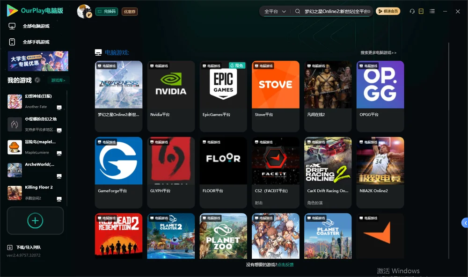Open the EpicGames平台 card
468x277 pixels.
pyautogui.click(x=223, y=96)
